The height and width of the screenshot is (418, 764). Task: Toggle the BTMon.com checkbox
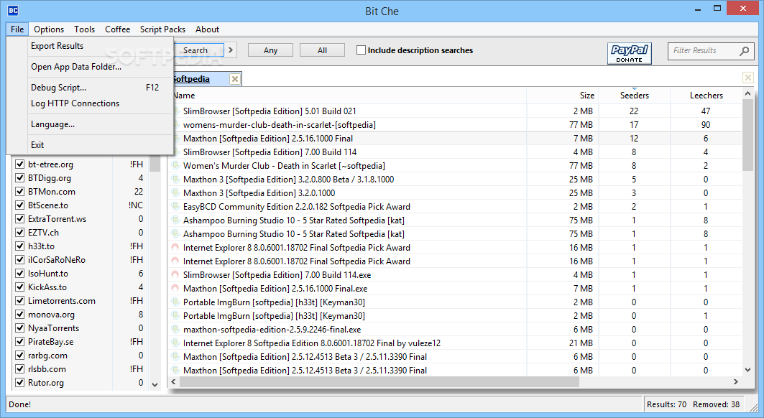(19, 192)
